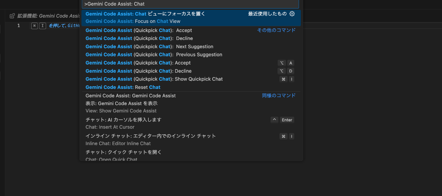The width and height of the screenshot is (442, 196).
Task: Select Gemini Code Assist: Focus on Chat View command
Action: tap(191, 18)
